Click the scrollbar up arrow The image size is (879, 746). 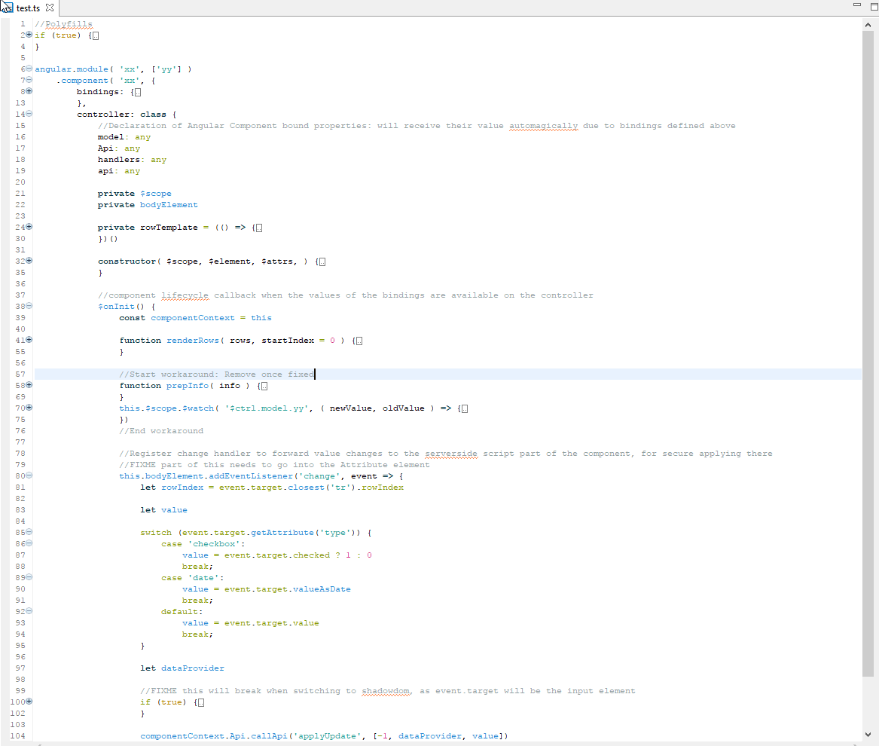tap(868, 25)
